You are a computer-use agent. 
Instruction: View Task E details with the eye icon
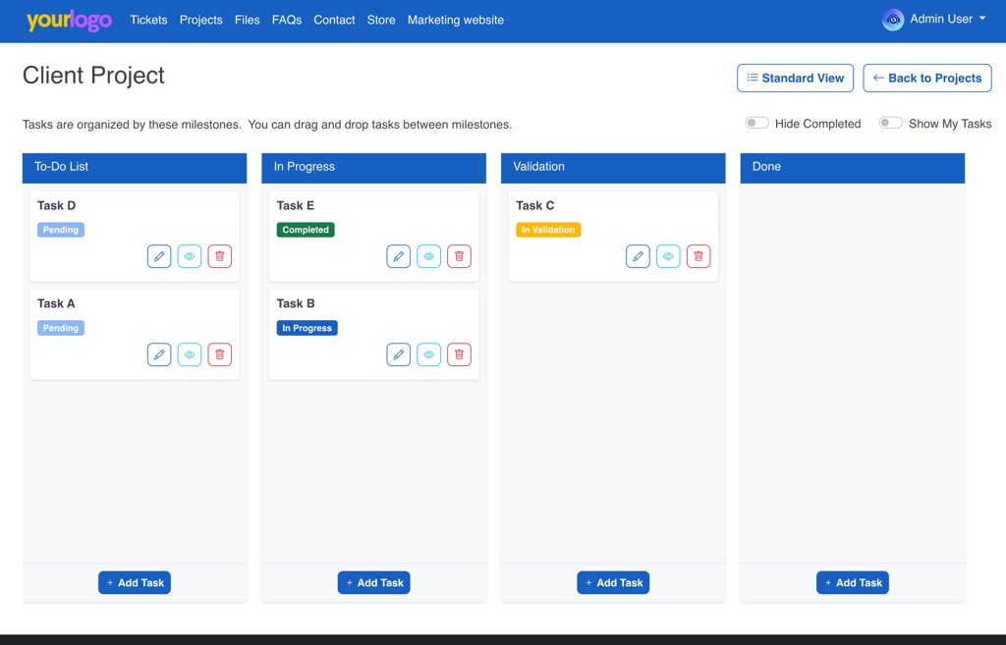[x=428, y=256]
